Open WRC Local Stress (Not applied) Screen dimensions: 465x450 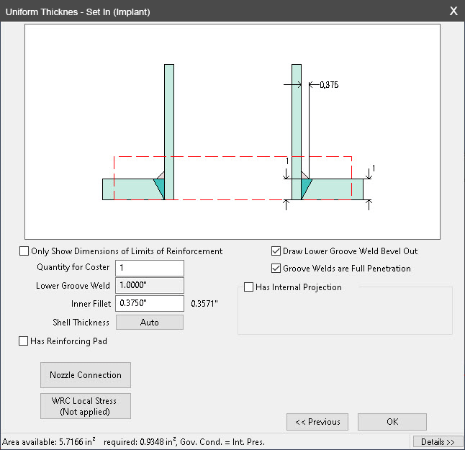point(86,406)
